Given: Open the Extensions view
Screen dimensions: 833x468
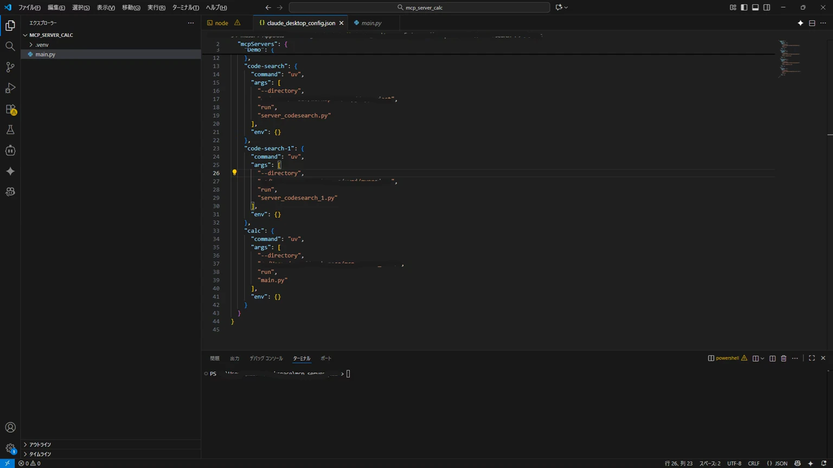Looking at the screenshot, I should (x=10, y=109).
